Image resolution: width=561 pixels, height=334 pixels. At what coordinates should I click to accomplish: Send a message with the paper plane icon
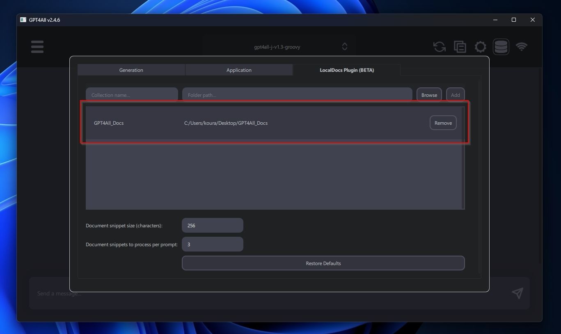pyautogui.click(x=517, y=293)
